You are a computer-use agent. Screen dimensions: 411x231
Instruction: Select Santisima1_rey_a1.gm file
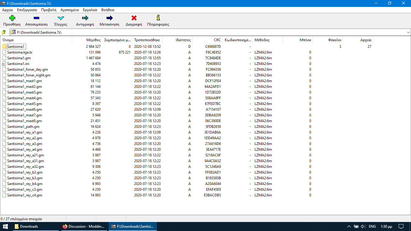(25, 132)
